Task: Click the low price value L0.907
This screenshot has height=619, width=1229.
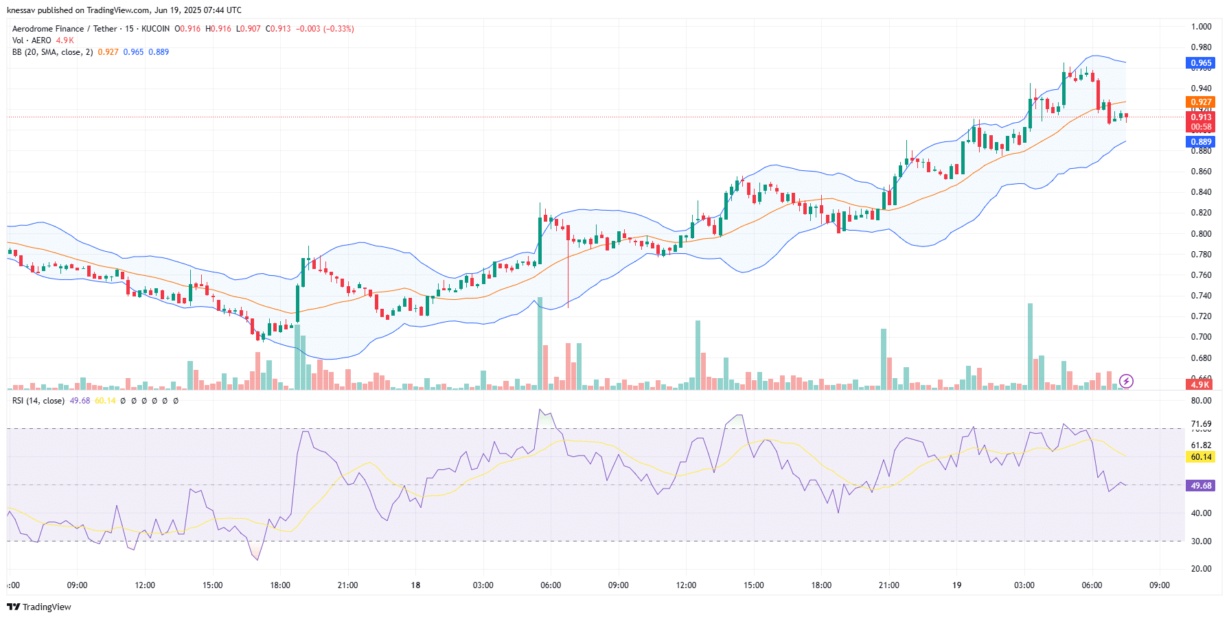Action: [x=249, y=29]
